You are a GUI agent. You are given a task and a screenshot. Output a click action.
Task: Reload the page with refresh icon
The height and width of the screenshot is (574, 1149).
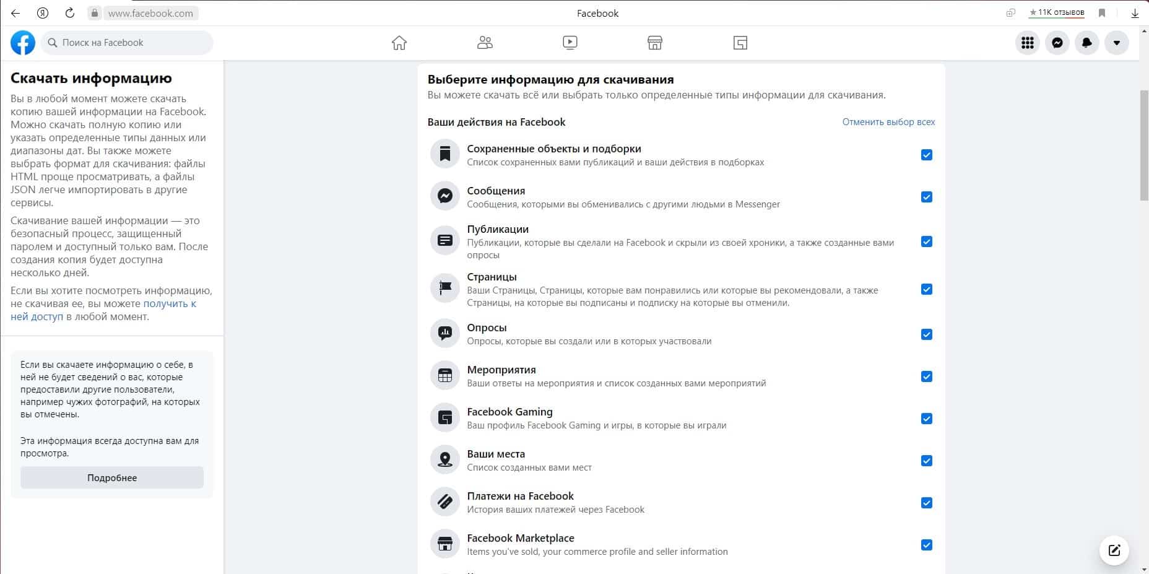click(x=70, y=13)
